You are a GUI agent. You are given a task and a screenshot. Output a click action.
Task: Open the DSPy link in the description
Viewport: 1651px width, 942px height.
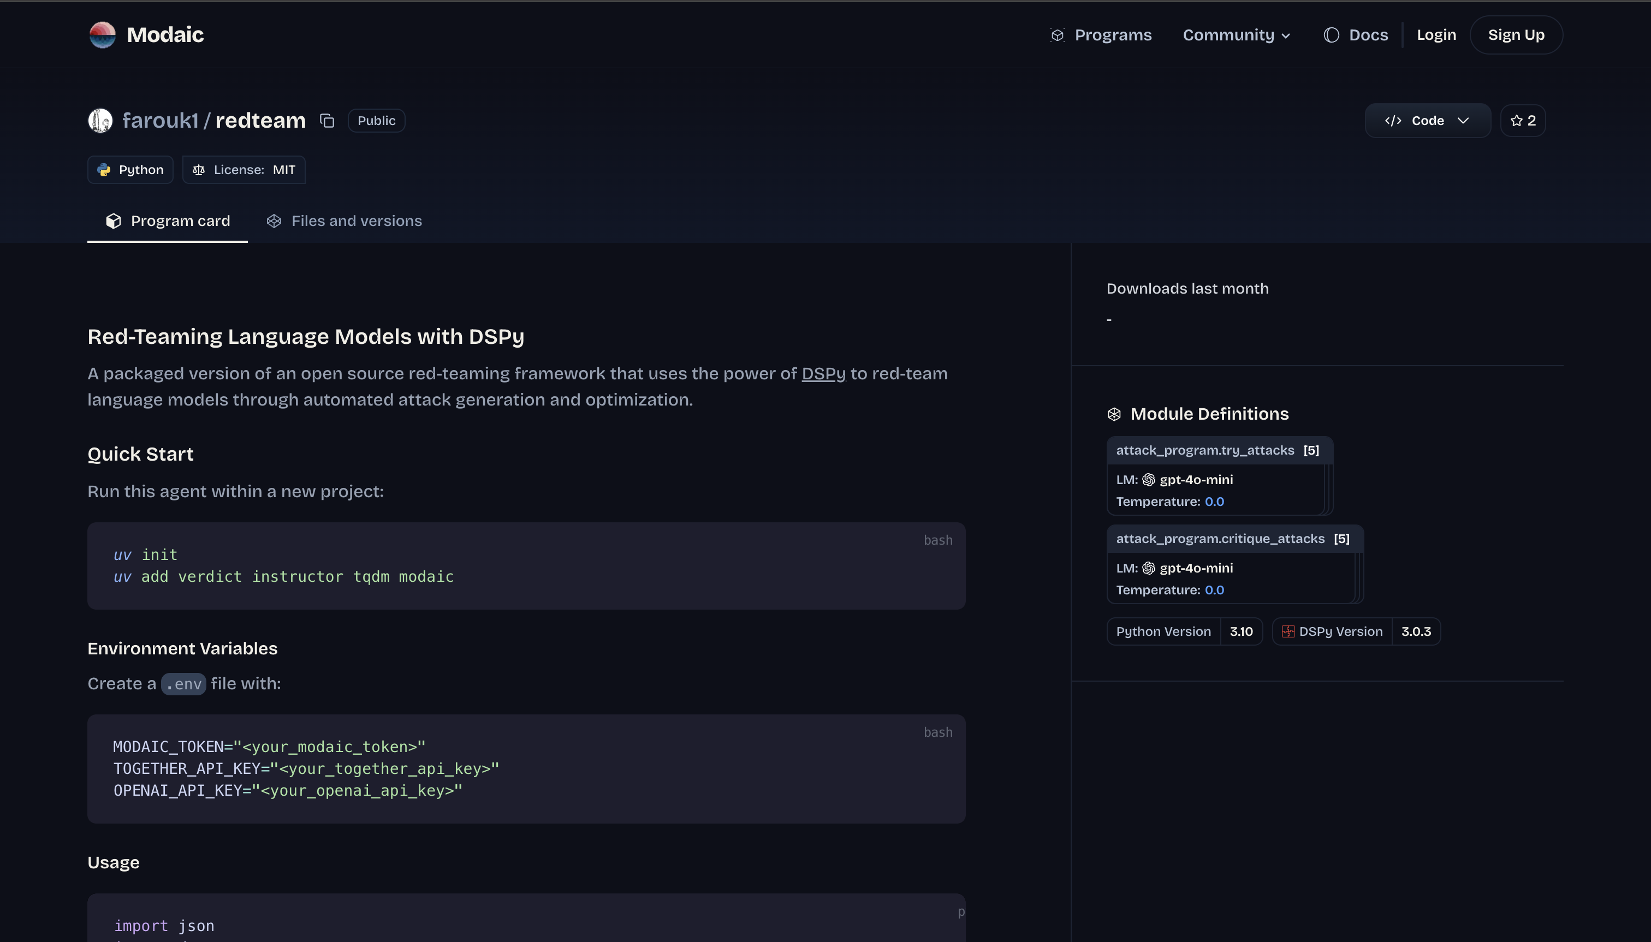(823, 373)
